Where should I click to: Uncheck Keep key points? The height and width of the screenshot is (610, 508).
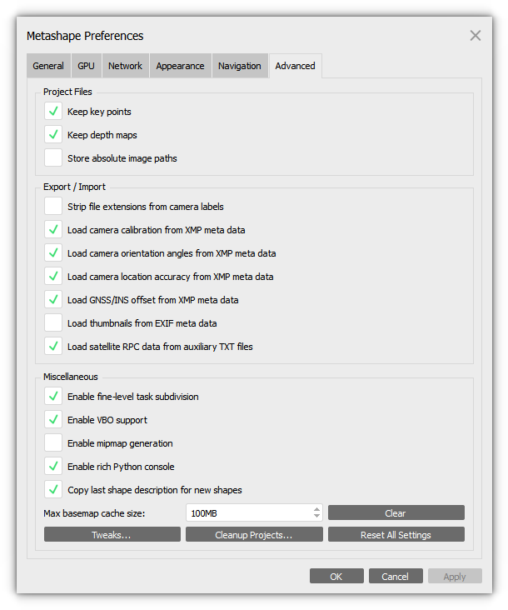pyautogui.click(x=53, y=112)
